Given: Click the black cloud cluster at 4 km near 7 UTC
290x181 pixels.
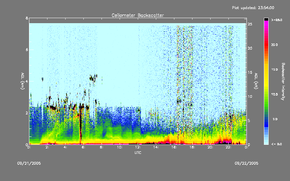Looking at the screenshot, I should tap(93, 78).
